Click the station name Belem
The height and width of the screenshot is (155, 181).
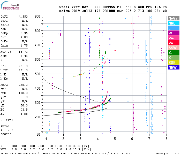(64, 11)
